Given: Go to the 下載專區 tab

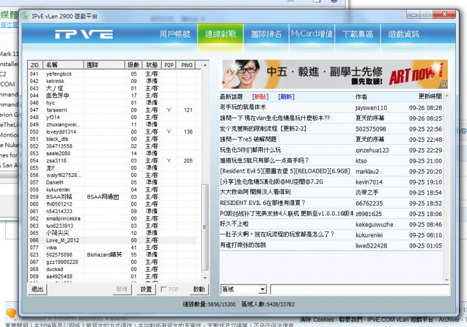Looking at the screenshot, I should pos(358,34).
